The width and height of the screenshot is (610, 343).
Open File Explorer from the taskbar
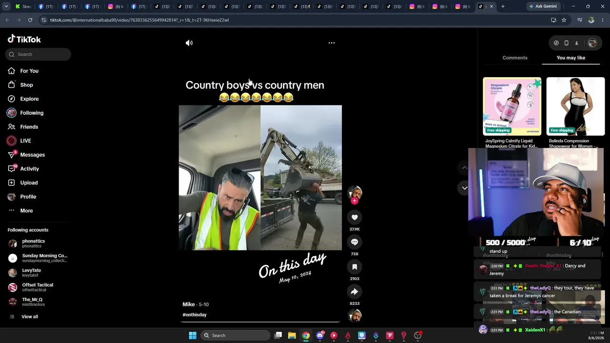[292, 335]
